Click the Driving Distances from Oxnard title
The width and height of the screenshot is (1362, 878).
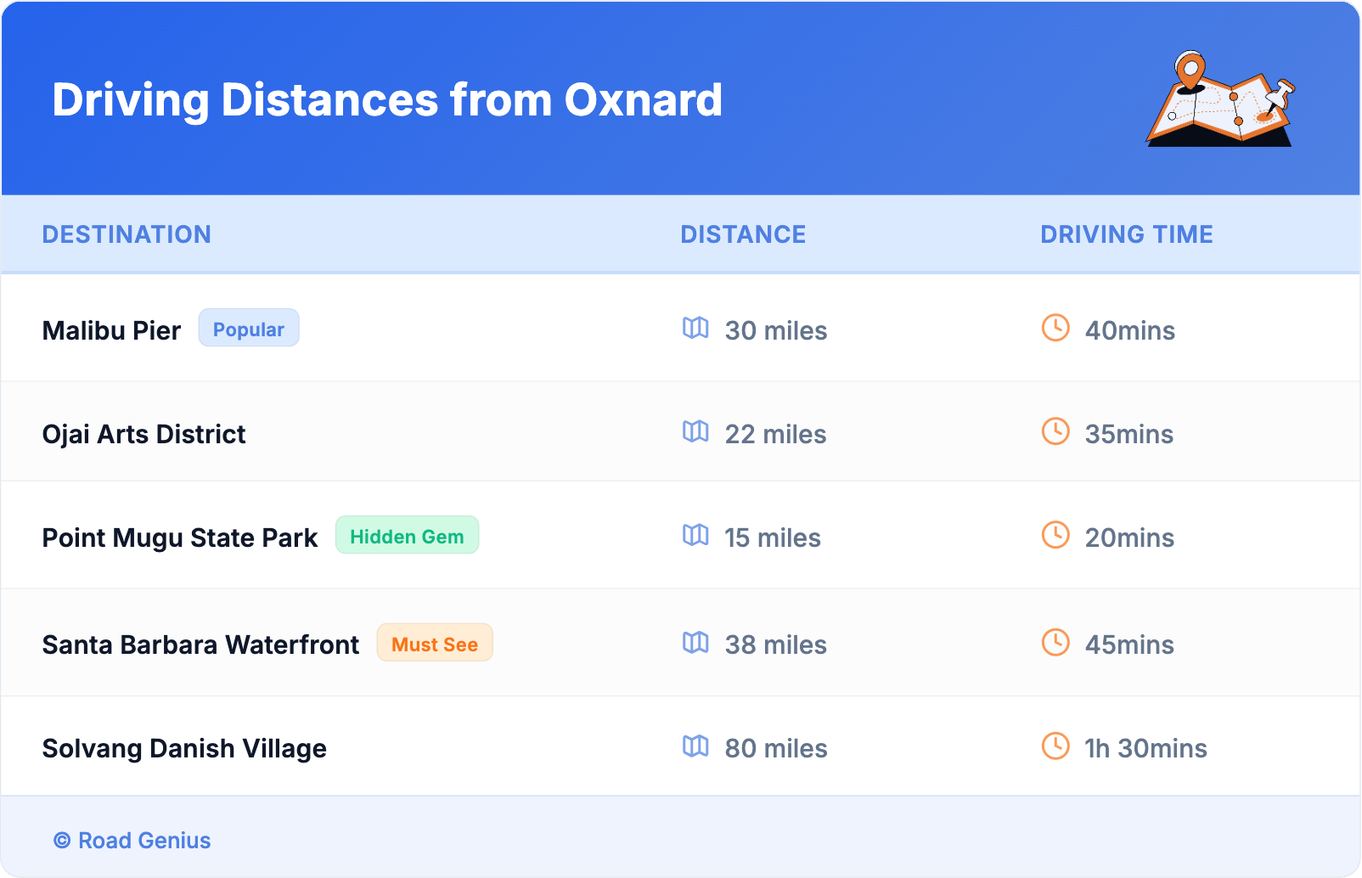pos(387,100)
